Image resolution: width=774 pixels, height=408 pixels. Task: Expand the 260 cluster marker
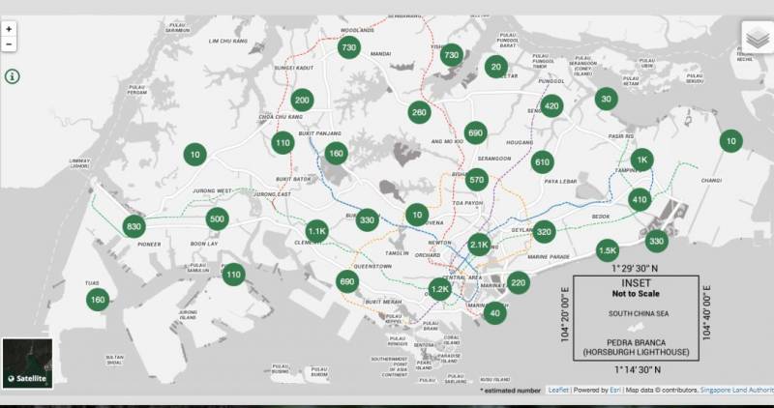coord(418,112)
